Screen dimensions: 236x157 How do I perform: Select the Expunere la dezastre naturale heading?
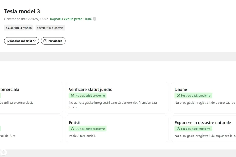click(x=203, y=123)
